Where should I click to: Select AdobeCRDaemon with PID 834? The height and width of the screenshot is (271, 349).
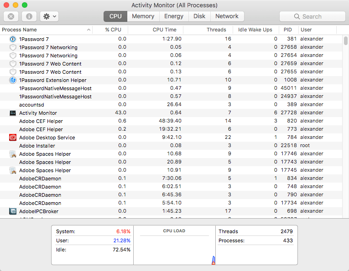pyautogui.click(x=171, y=179)
